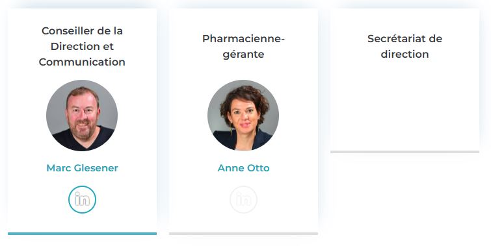This screenshot has width=491, height=246.
Task: Click the Conseiller de la heading line
Action: click(x=82, y=31)
